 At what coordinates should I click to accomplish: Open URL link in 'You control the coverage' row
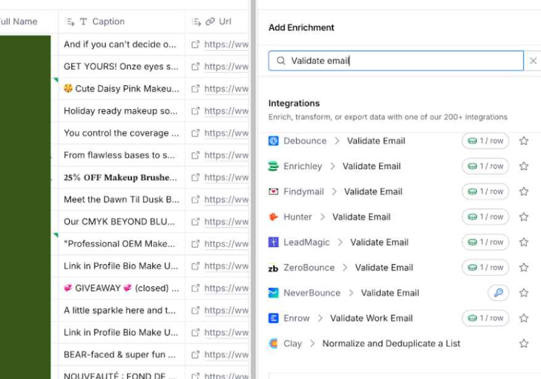coord(226,133)
